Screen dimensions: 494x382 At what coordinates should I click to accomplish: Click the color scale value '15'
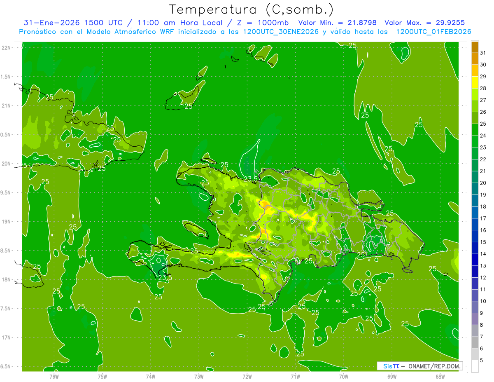(483, 242)
